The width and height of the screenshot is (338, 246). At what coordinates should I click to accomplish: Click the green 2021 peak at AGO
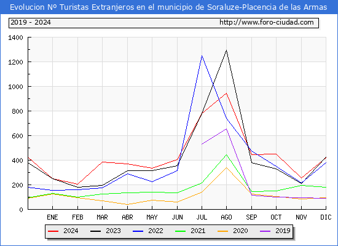click(226, 155)
